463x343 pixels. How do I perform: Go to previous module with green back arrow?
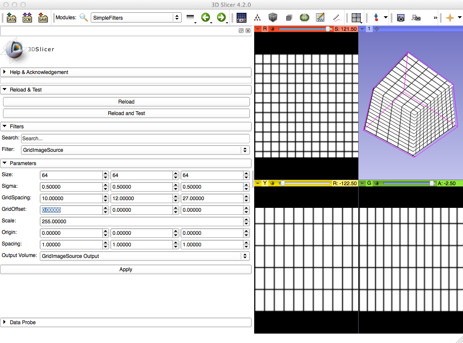point(206,18)
